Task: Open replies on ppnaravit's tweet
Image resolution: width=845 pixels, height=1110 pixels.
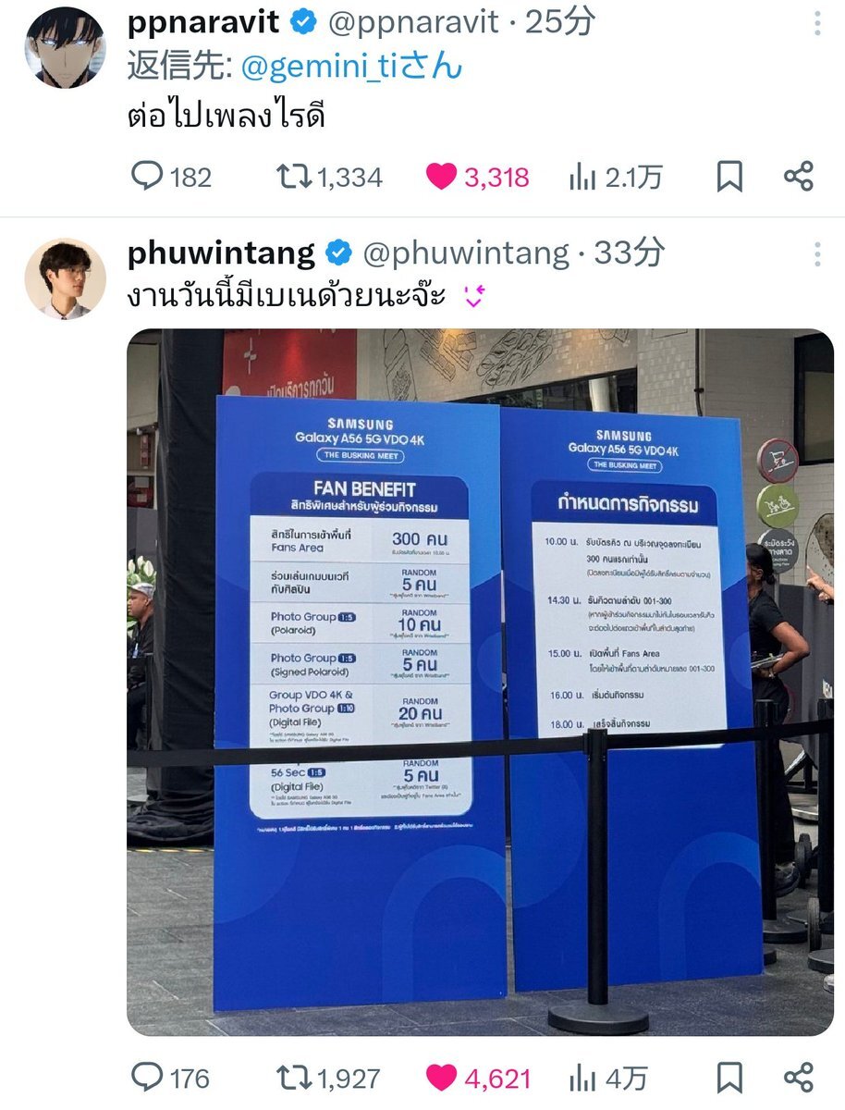Action: [172, 177]
